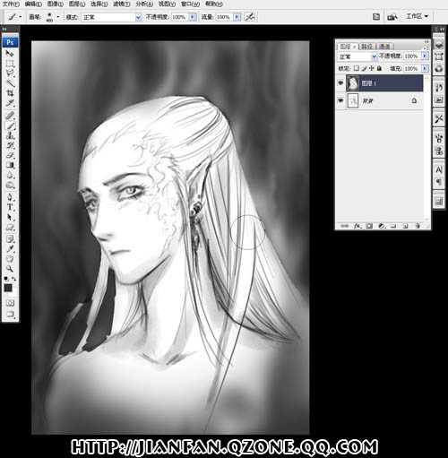Select the Eyedropper tool
Screen dimensions: 448x458
(10, 248)
